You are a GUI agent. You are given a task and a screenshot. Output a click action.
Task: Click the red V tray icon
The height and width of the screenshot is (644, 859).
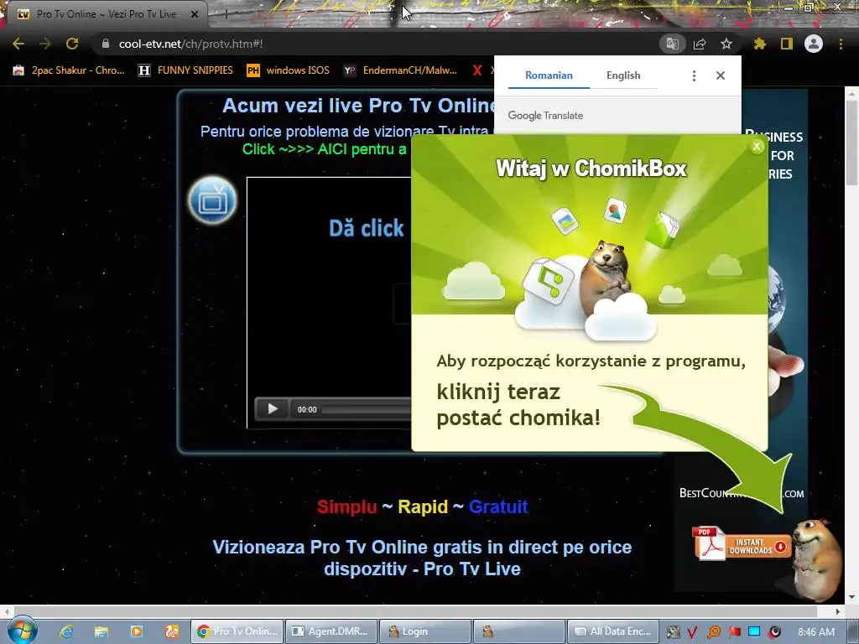point(692,632)
